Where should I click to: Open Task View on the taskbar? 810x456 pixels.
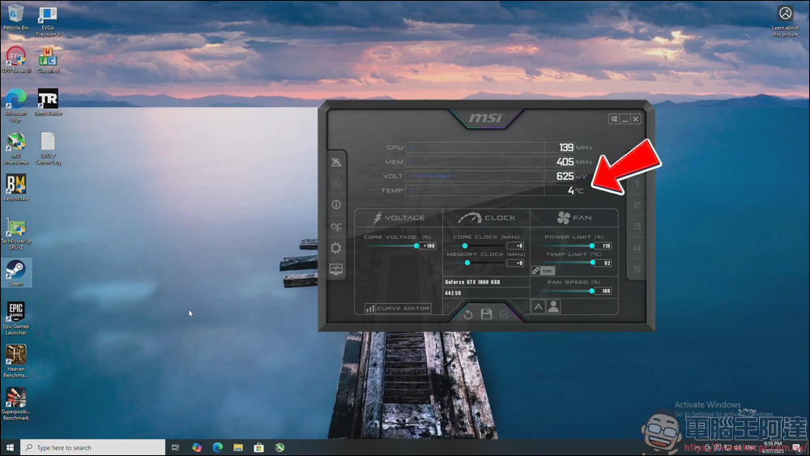[x=176, y=447]
